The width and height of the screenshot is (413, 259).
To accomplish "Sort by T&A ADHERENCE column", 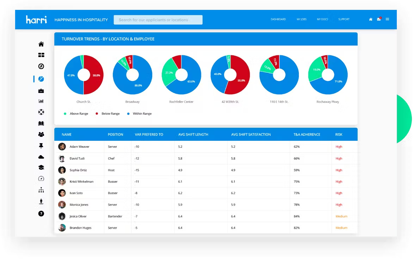I will pyautogui.click(x=307, y=134).
